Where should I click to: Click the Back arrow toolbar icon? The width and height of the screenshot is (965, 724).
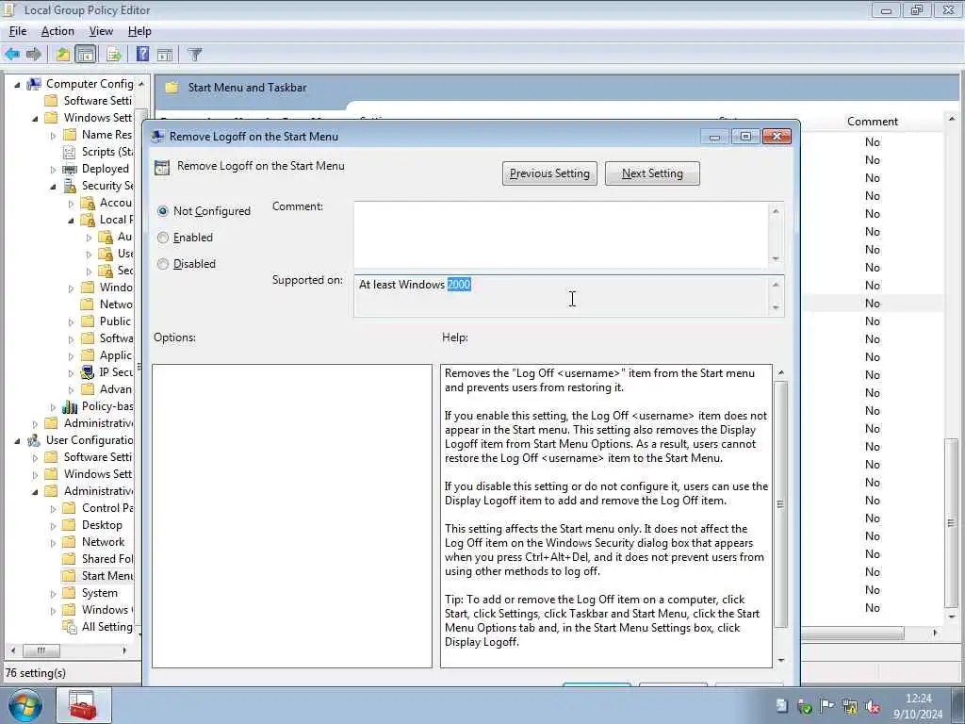(12, 54)
